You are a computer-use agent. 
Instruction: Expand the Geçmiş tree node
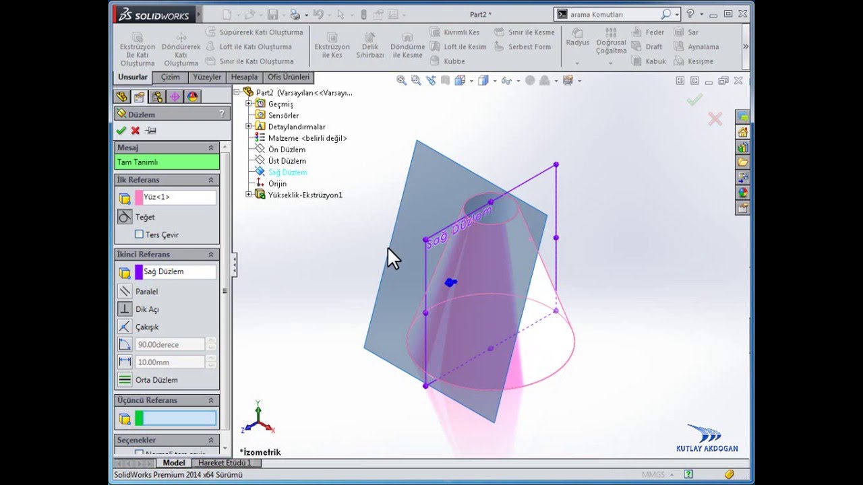pyautogui.click(x=249, y=104)
